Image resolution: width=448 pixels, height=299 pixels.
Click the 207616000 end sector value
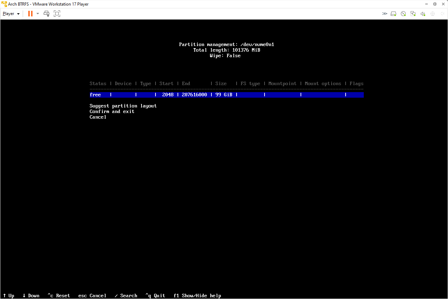point(194,95)
